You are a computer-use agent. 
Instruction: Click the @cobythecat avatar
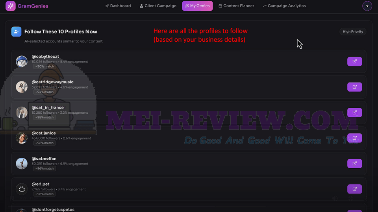22,61
